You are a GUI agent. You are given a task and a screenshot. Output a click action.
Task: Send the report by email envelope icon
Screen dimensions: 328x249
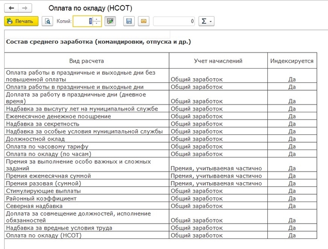pos(143,21)
